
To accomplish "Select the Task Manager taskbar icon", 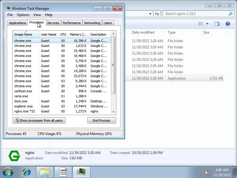I will tap(81, 172).
